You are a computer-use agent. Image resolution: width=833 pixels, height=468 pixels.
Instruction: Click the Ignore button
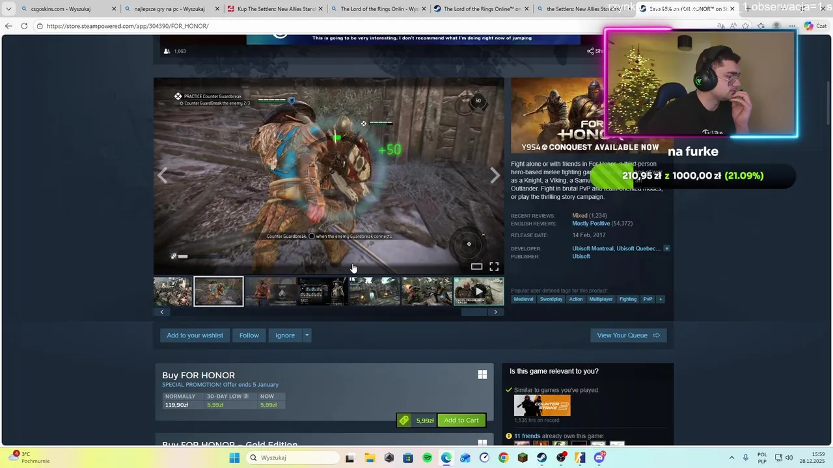pyautogui.click(x=285, y=335)
